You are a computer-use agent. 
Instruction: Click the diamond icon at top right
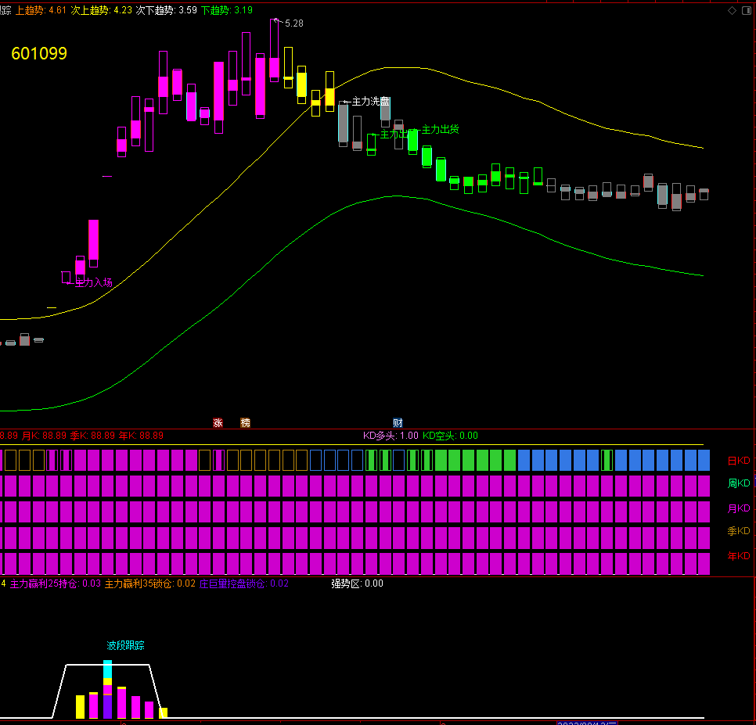tap(732, 11)
